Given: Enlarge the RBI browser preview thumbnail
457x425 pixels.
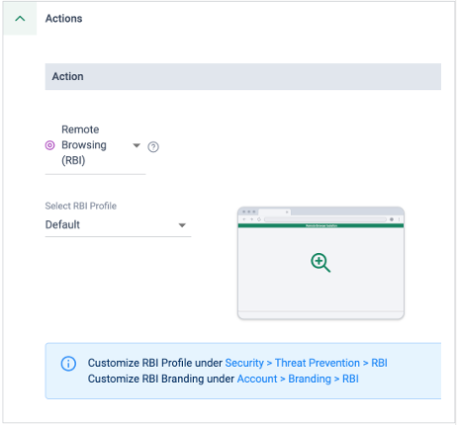Looking at the screenshot, I should (320, 263).
